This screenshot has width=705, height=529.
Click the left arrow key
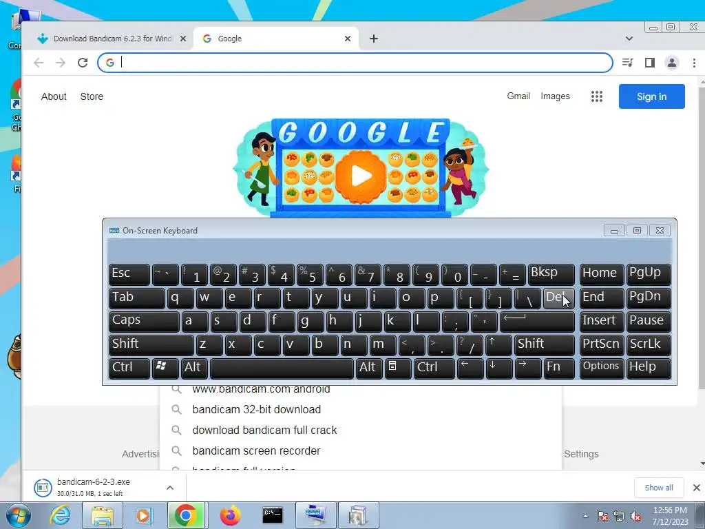coord(470,369)
